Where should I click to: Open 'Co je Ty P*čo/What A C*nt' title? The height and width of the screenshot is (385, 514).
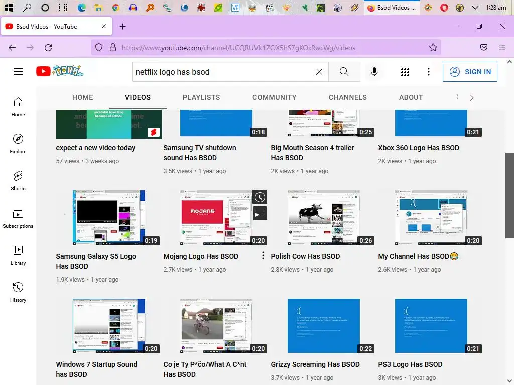pyautogui.click(x=205, y=369)
